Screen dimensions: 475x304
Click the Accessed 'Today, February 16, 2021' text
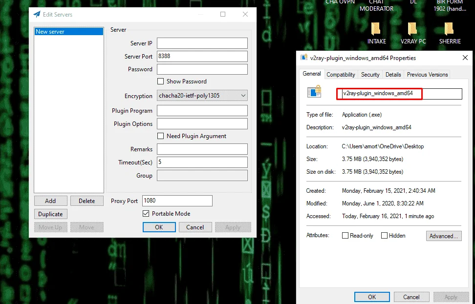point(388,216)
